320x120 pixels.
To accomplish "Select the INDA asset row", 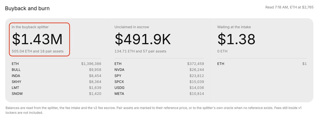I will click(57, 76).
